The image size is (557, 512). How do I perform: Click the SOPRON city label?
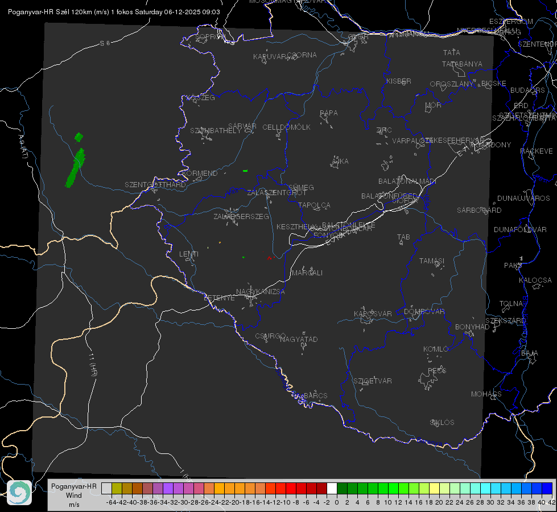pyautogui.click(x=210, y=36)
